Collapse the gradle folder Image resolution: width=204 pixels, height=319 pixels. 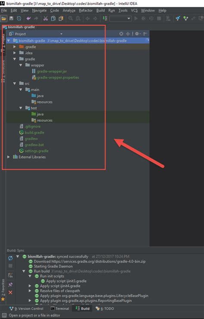[15, 59]
